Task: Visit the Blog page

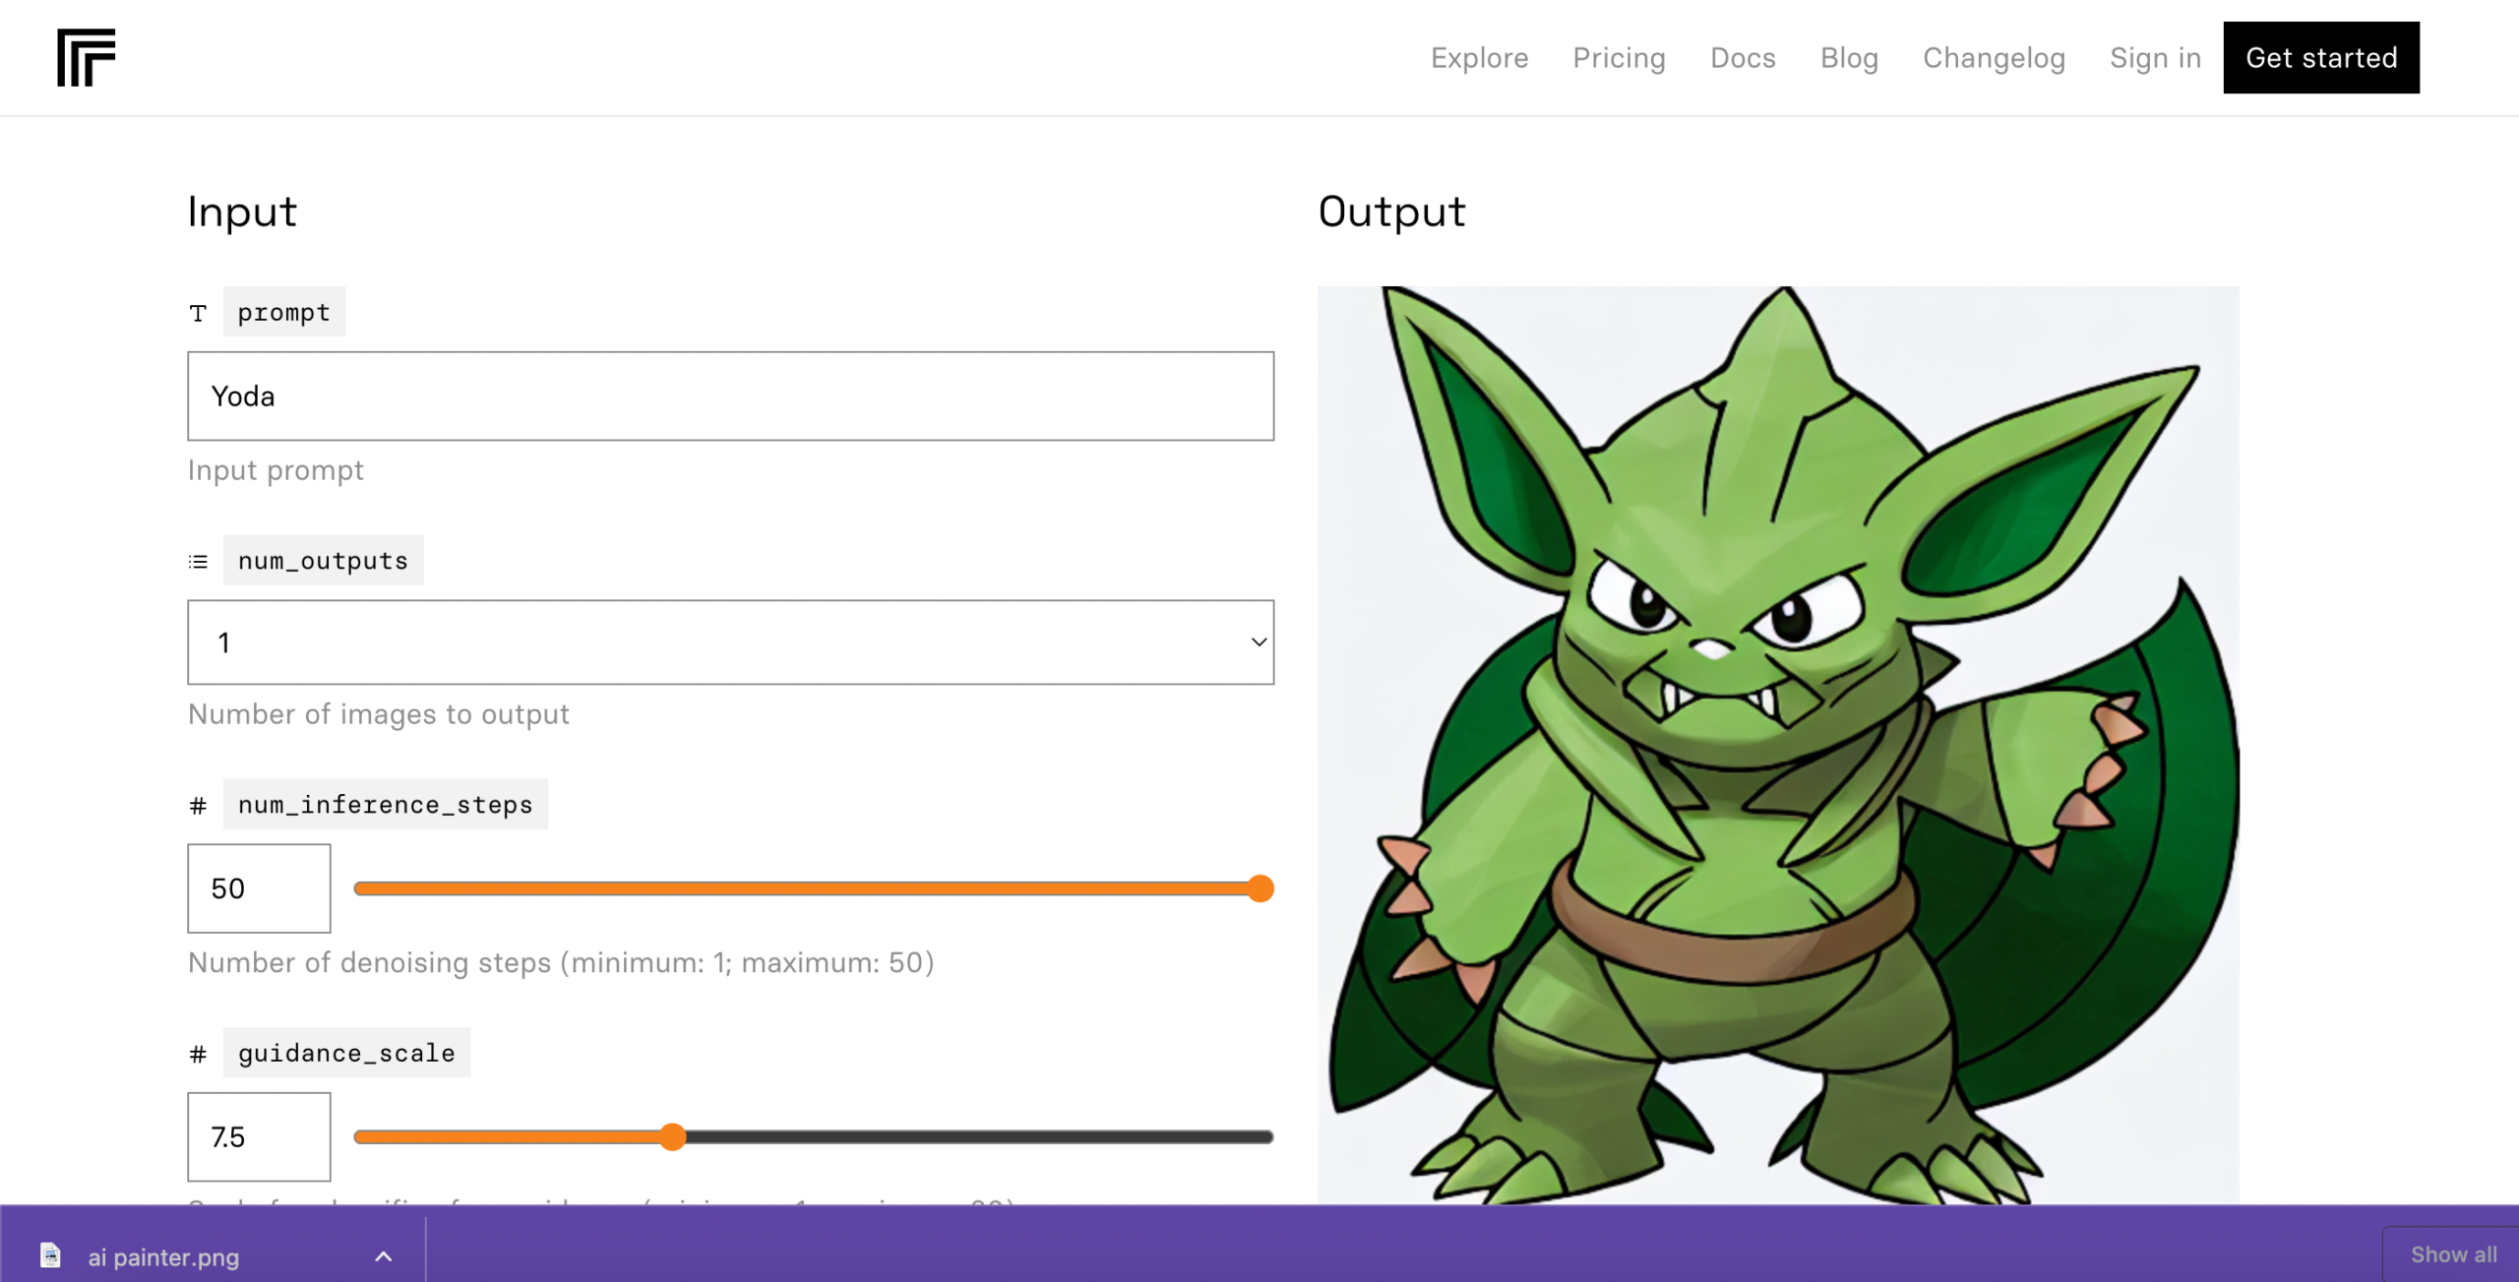Action: tap(1849, 58)
